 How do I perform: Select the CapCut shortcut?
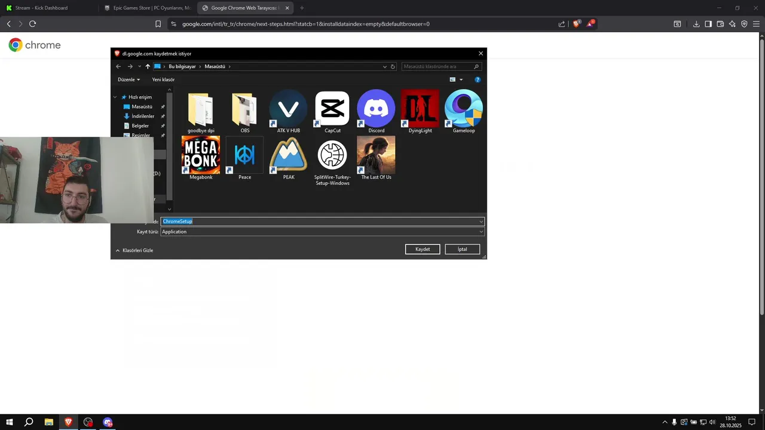pos(332,112)
